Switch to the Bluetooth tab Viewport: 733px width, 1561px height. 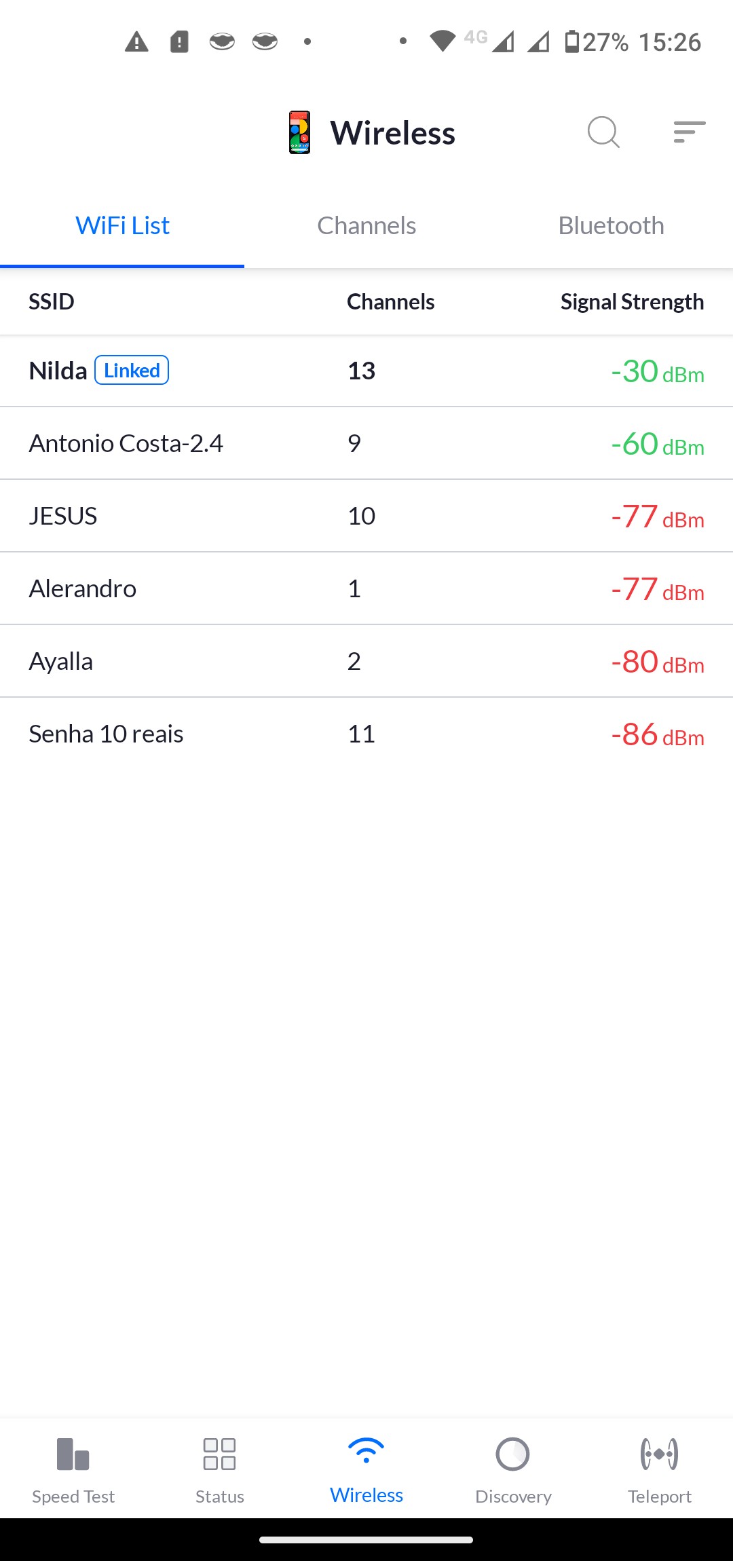tap(611, 226)
